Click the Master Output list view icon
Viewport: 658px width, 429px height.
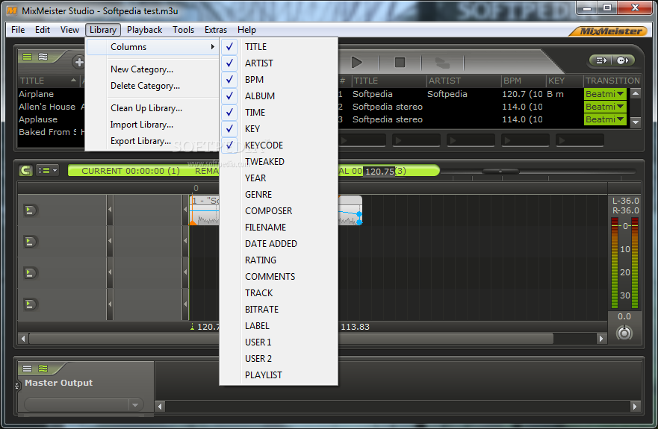coord(28,369)
